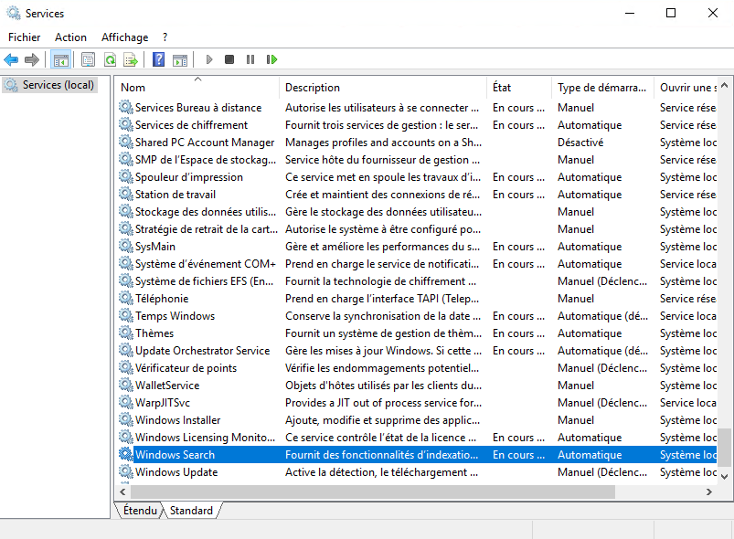734x539 pixels.
Task: Select the Stockage des données utilisateur service
Action: coord(417,211)
